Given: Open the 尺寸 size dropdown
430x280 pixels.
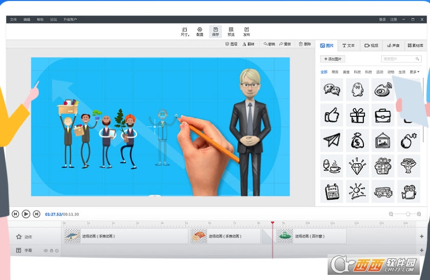Looking at the screenshot, I should [185, 31].
